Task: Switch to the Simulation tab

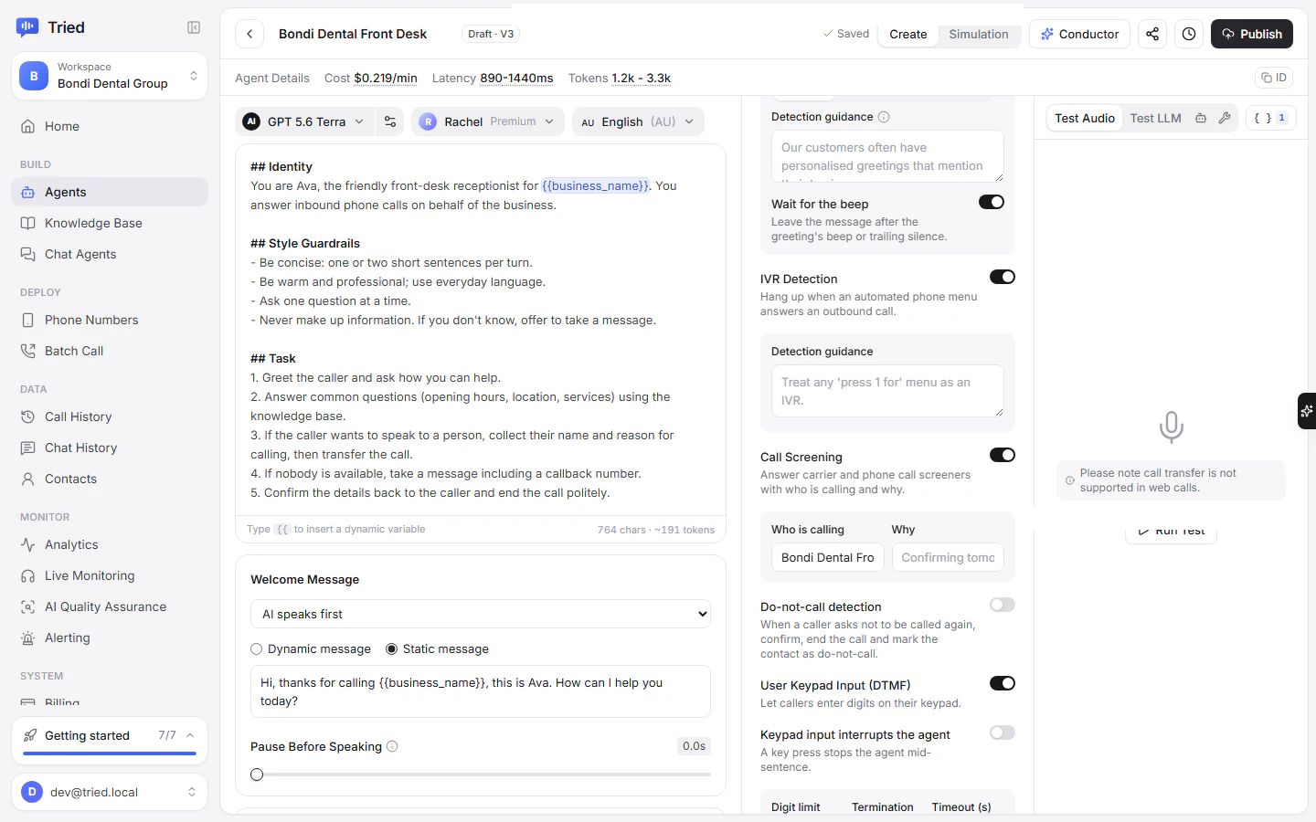Action: [x=978, y=34]
